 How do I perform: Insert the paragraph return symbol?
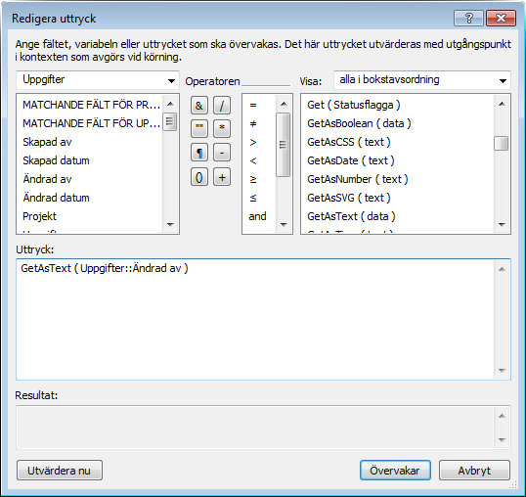(199, 153)
